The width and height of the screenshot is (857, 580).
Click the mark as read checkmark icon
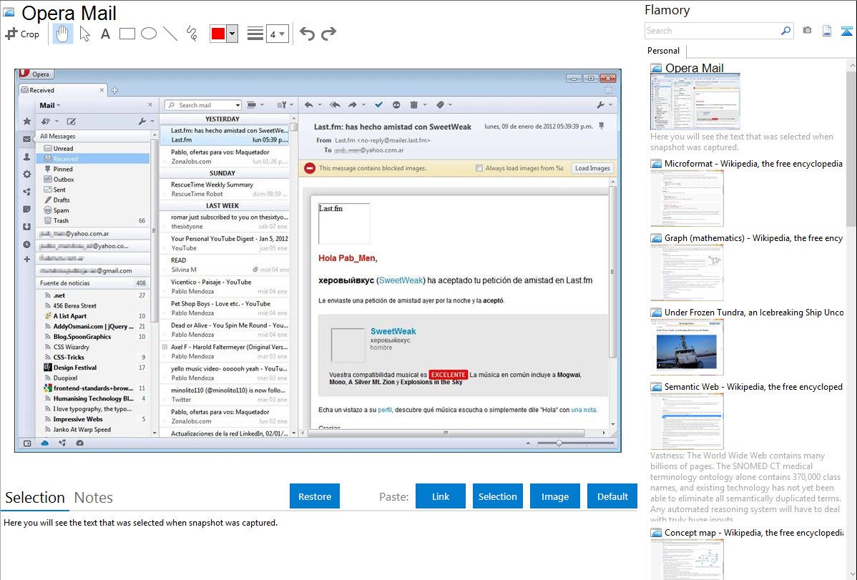(x=378, y=105)
